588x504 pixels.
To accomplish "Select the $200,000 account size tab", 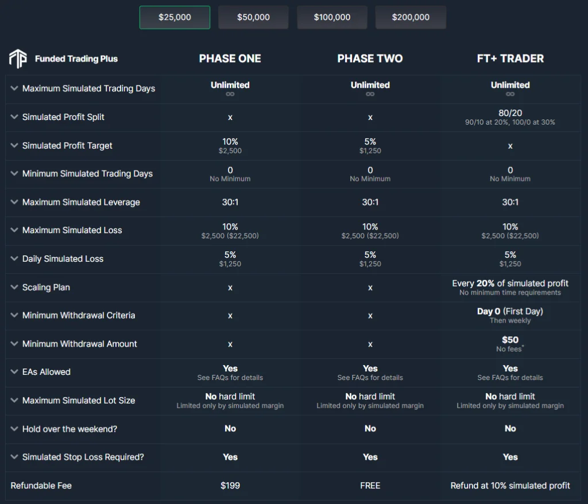I will point(411,17).
